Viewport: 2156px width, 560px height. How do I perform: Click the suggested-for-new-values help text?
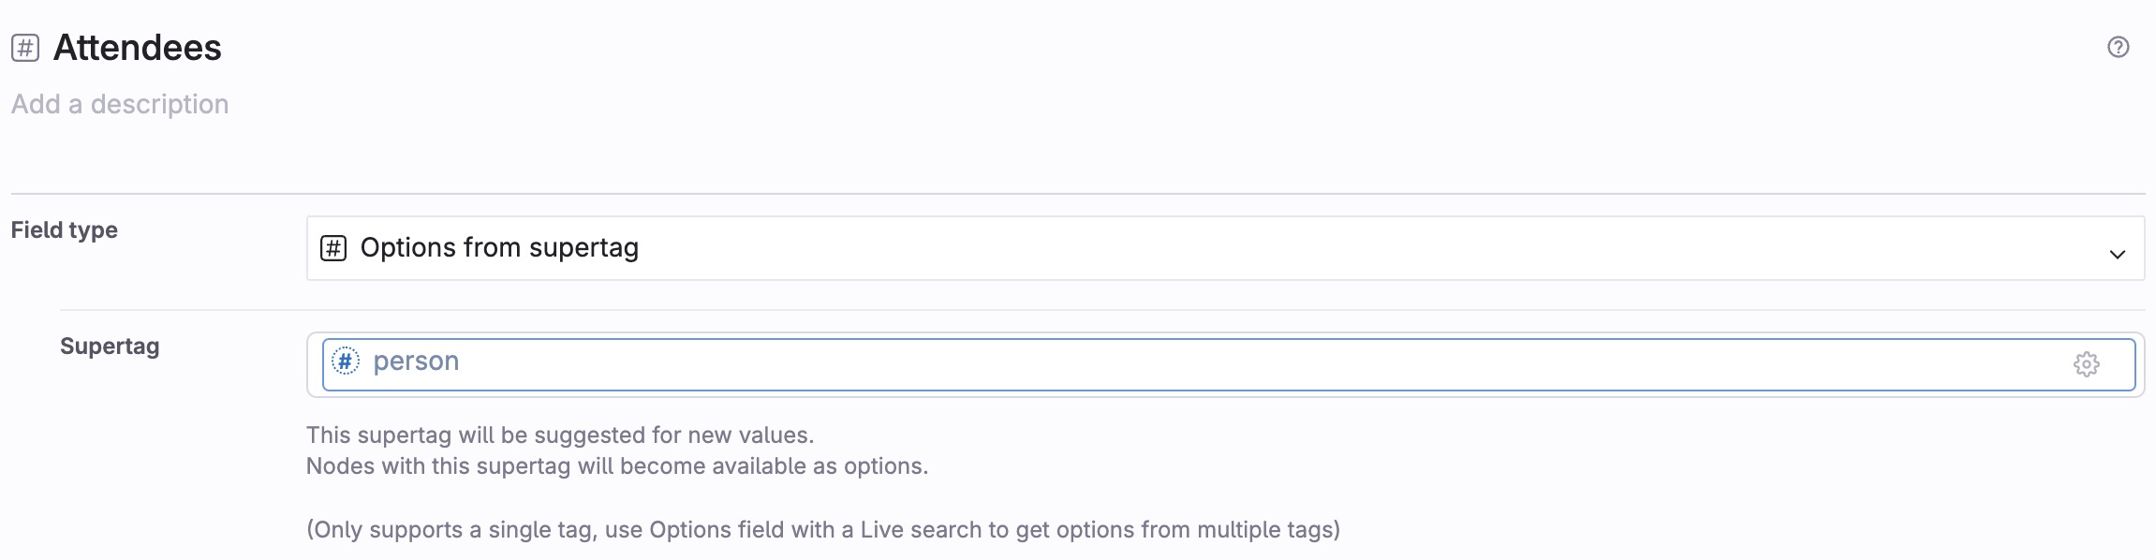coord(560,435)
